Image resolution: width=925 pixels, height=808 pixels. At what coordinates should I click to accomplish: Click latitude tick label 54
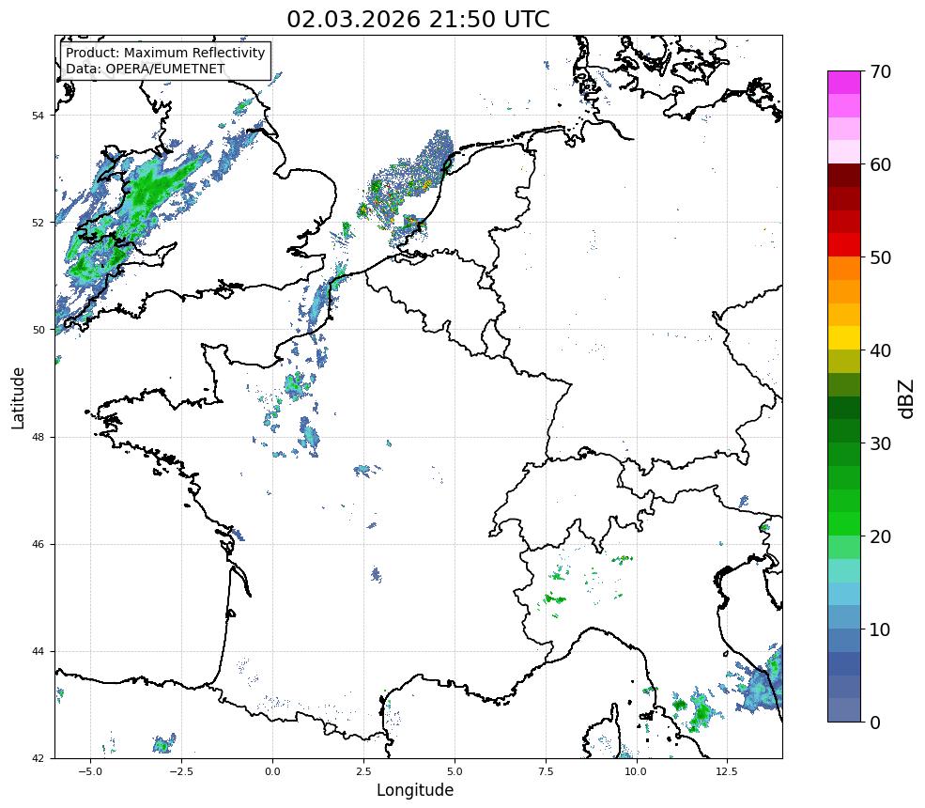38,116
